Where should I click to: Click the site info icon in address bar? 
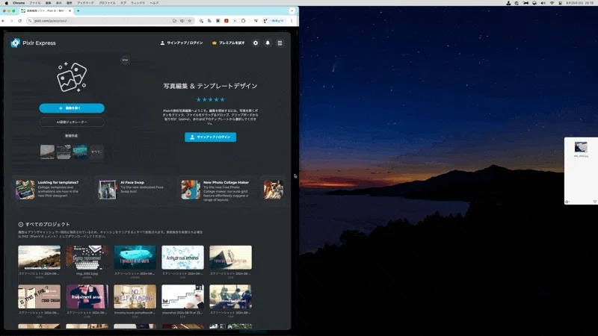coord(30,21)
